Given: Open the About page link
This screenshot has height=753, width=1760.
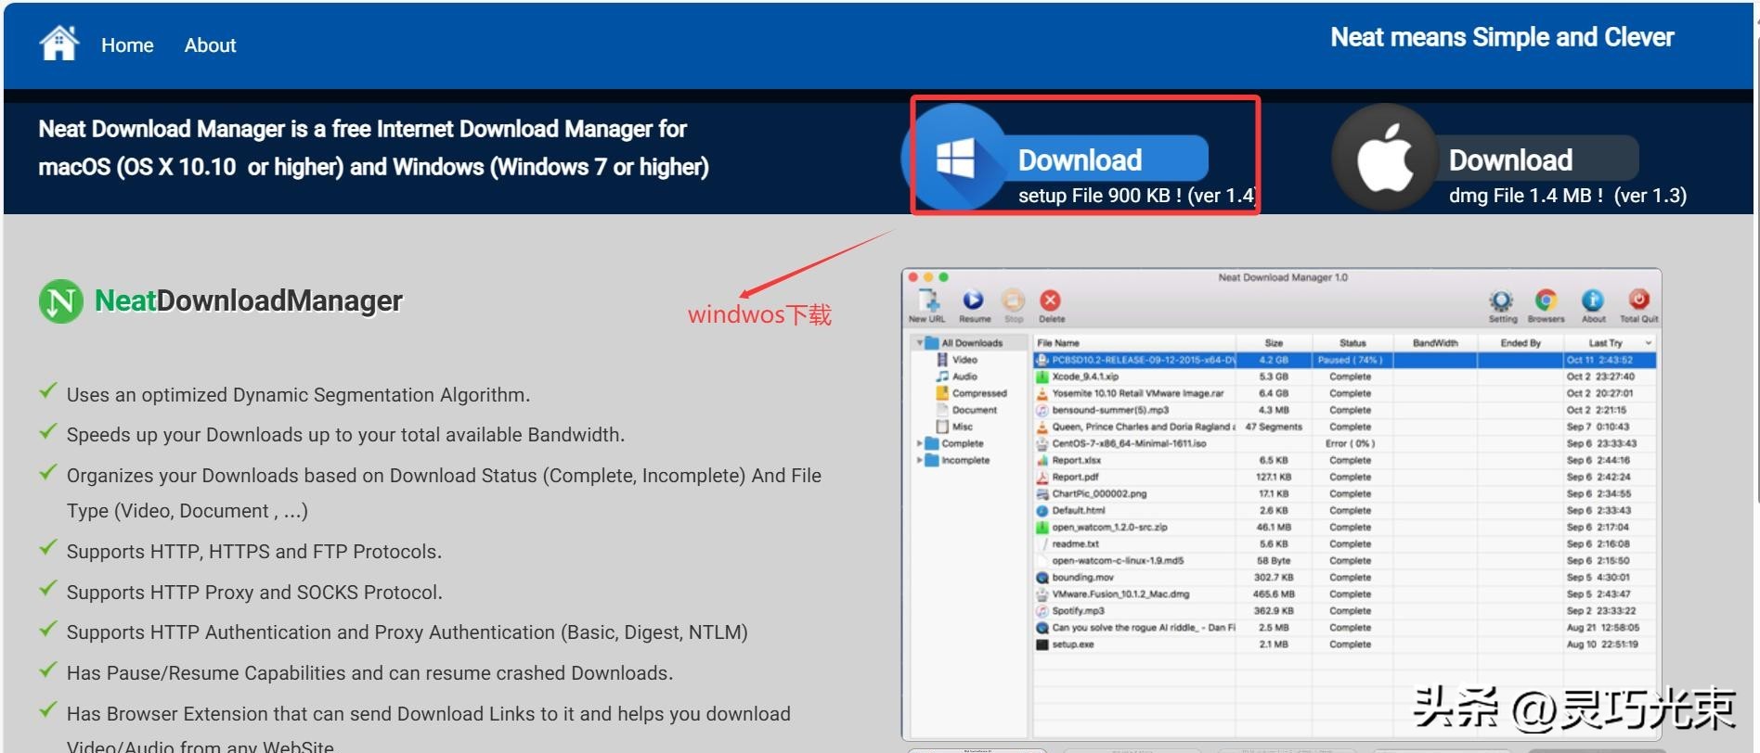Looking at the screenshot, I should point(210,45).
